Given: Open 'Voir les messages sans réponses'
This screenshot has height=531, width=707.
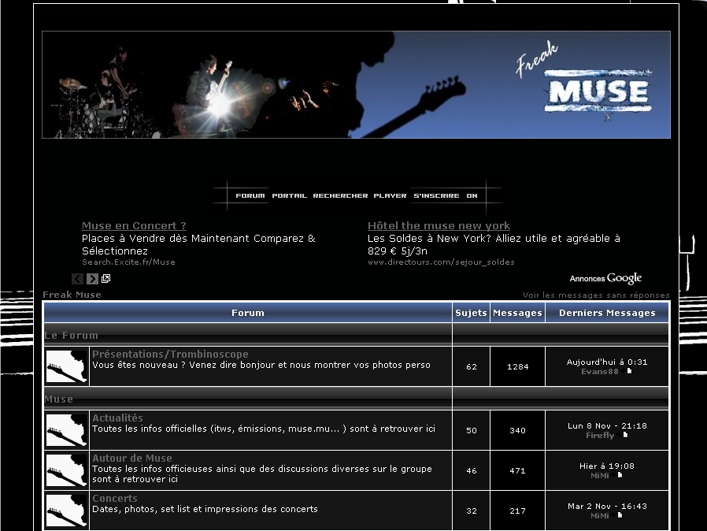Looking at the screenshot, I should click(596, 295).
